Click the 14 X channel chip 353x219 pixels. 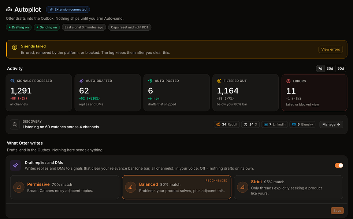(x=250, y=124)
